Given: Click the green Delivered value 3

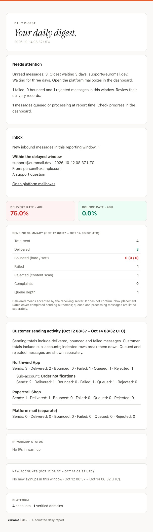Looking at the screenshot, I should 138,249.
